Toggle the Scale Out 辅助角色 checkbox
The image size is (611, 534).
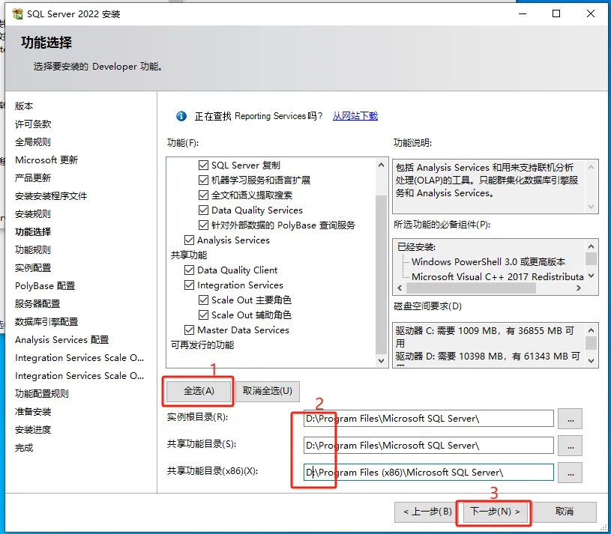pos(203,315)
